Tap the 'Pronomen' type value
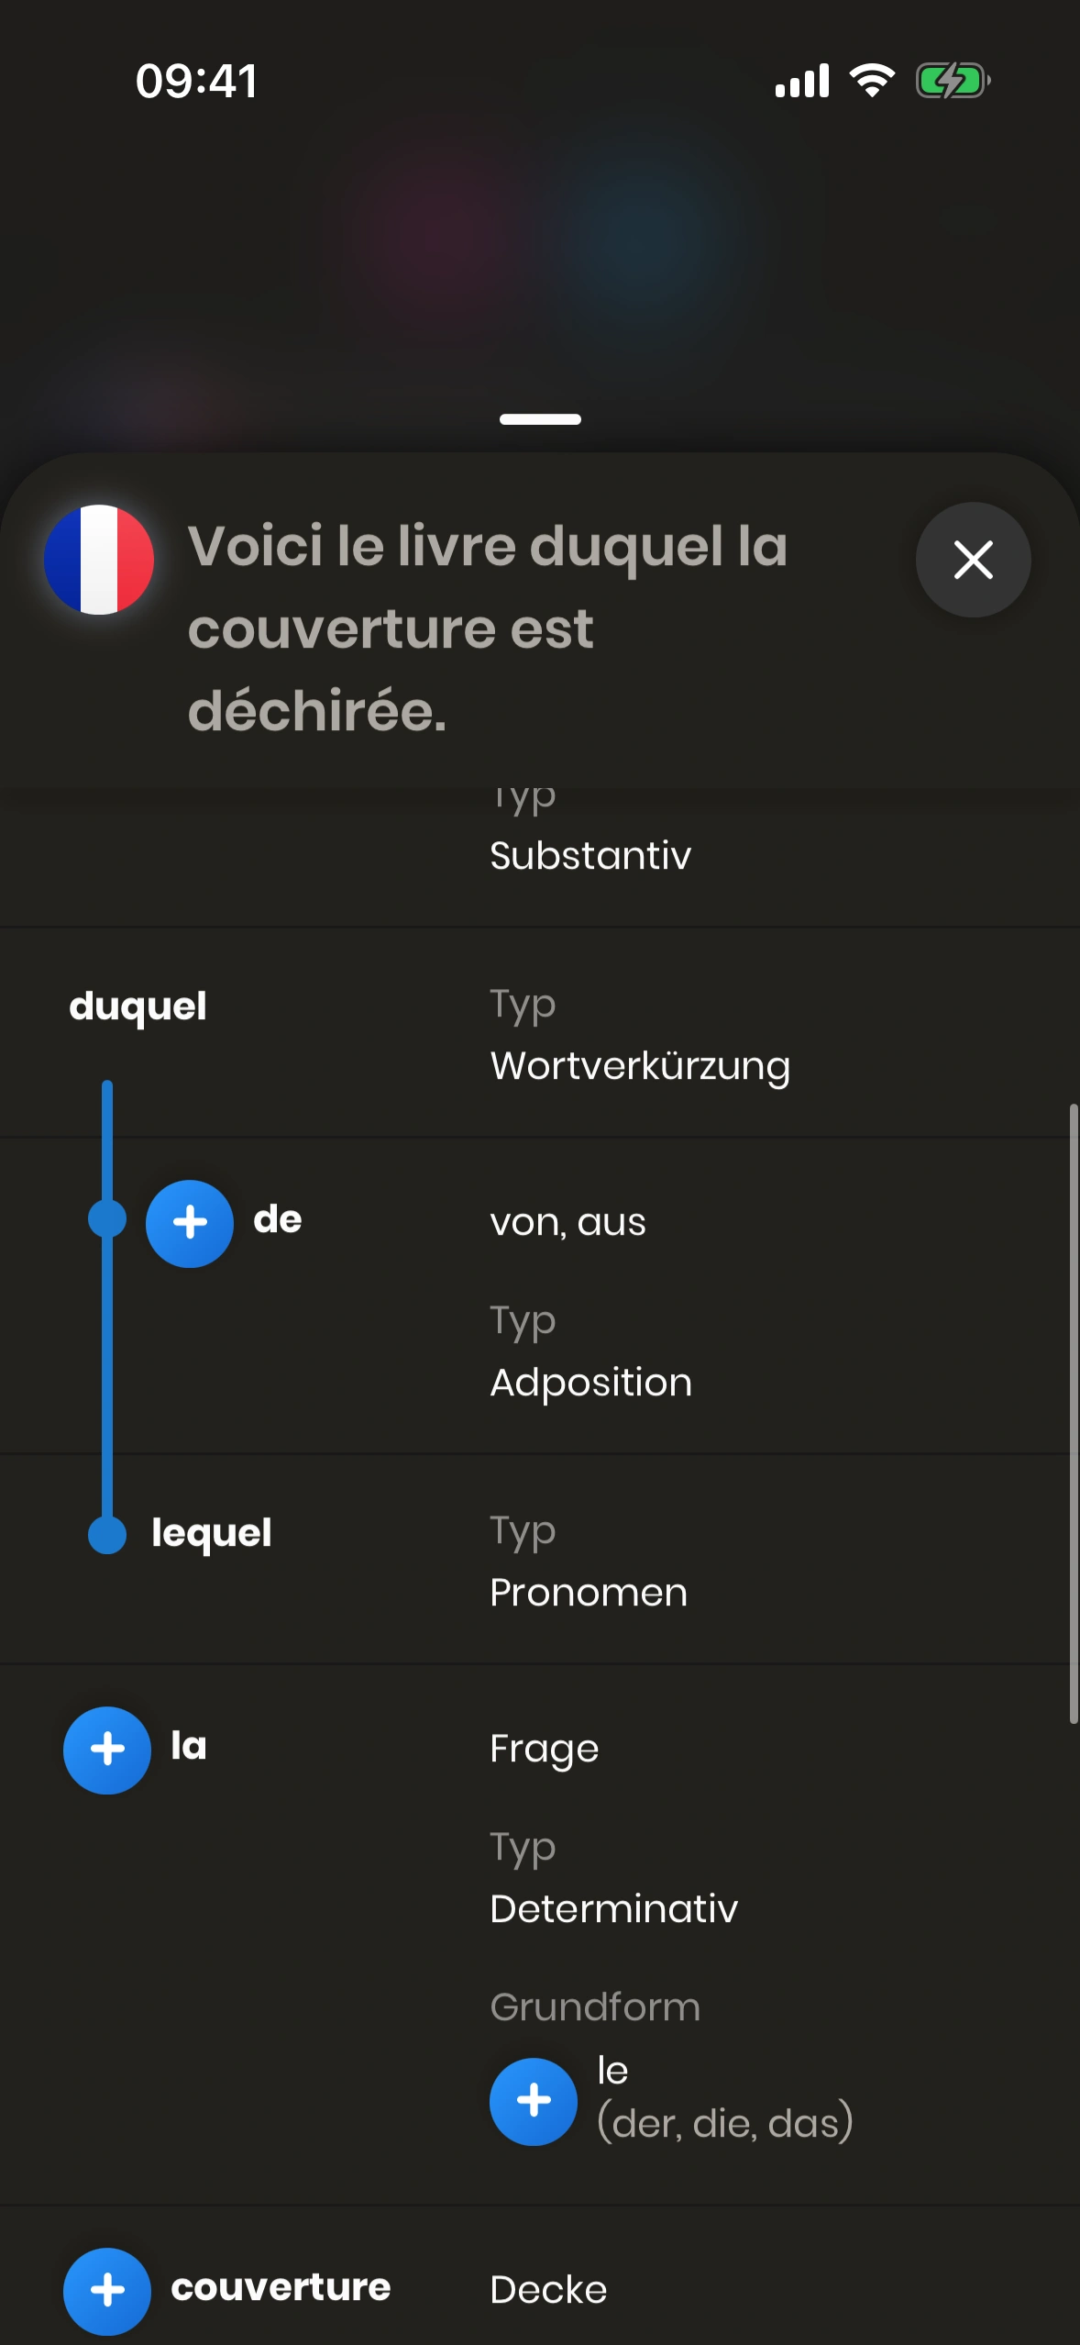Image resolution: width=1080 pixels, height=2345 pixels. tap(589, 1593)
